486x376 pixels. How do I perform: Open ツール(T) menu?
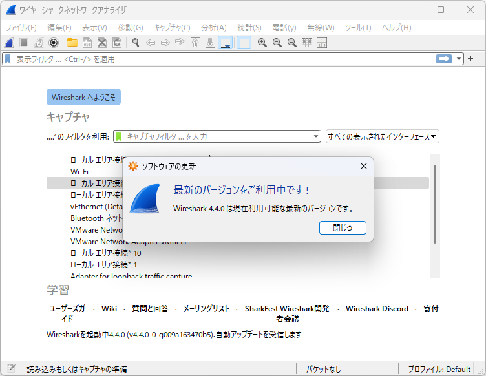pos(358,28)
